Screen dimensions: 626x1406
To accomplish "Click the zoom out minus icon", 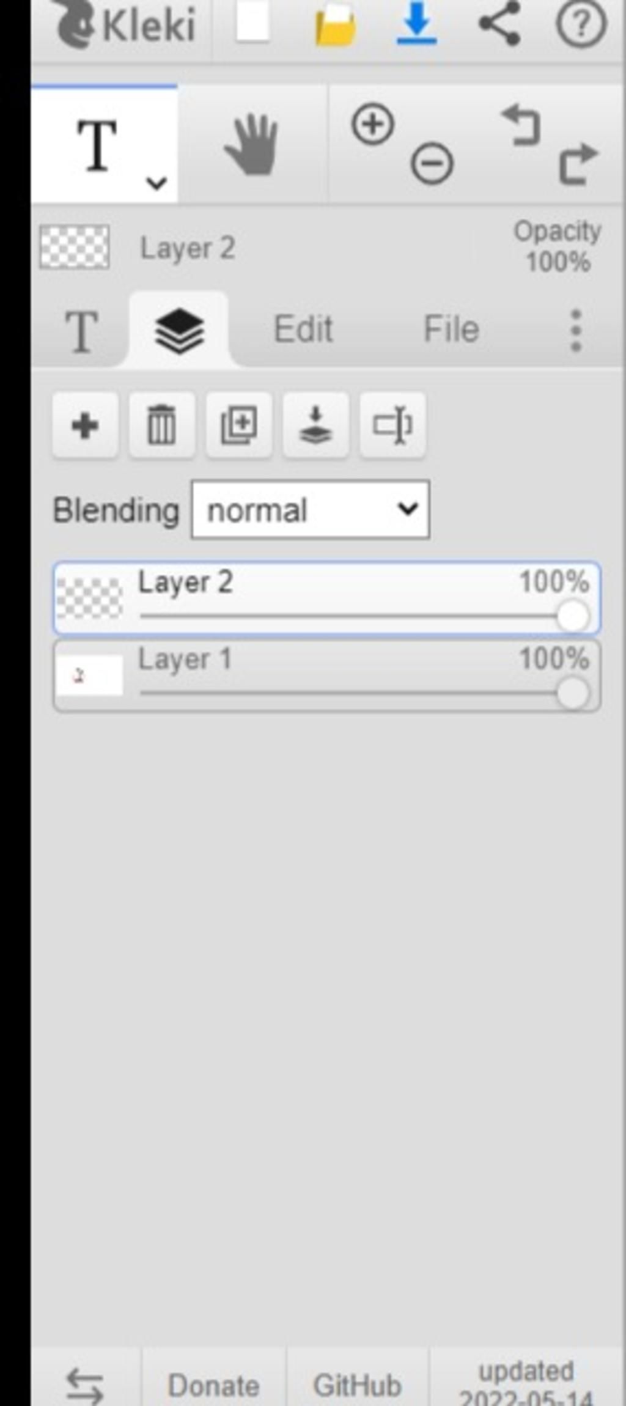I will pyautogui.click(x=432, y=164).
